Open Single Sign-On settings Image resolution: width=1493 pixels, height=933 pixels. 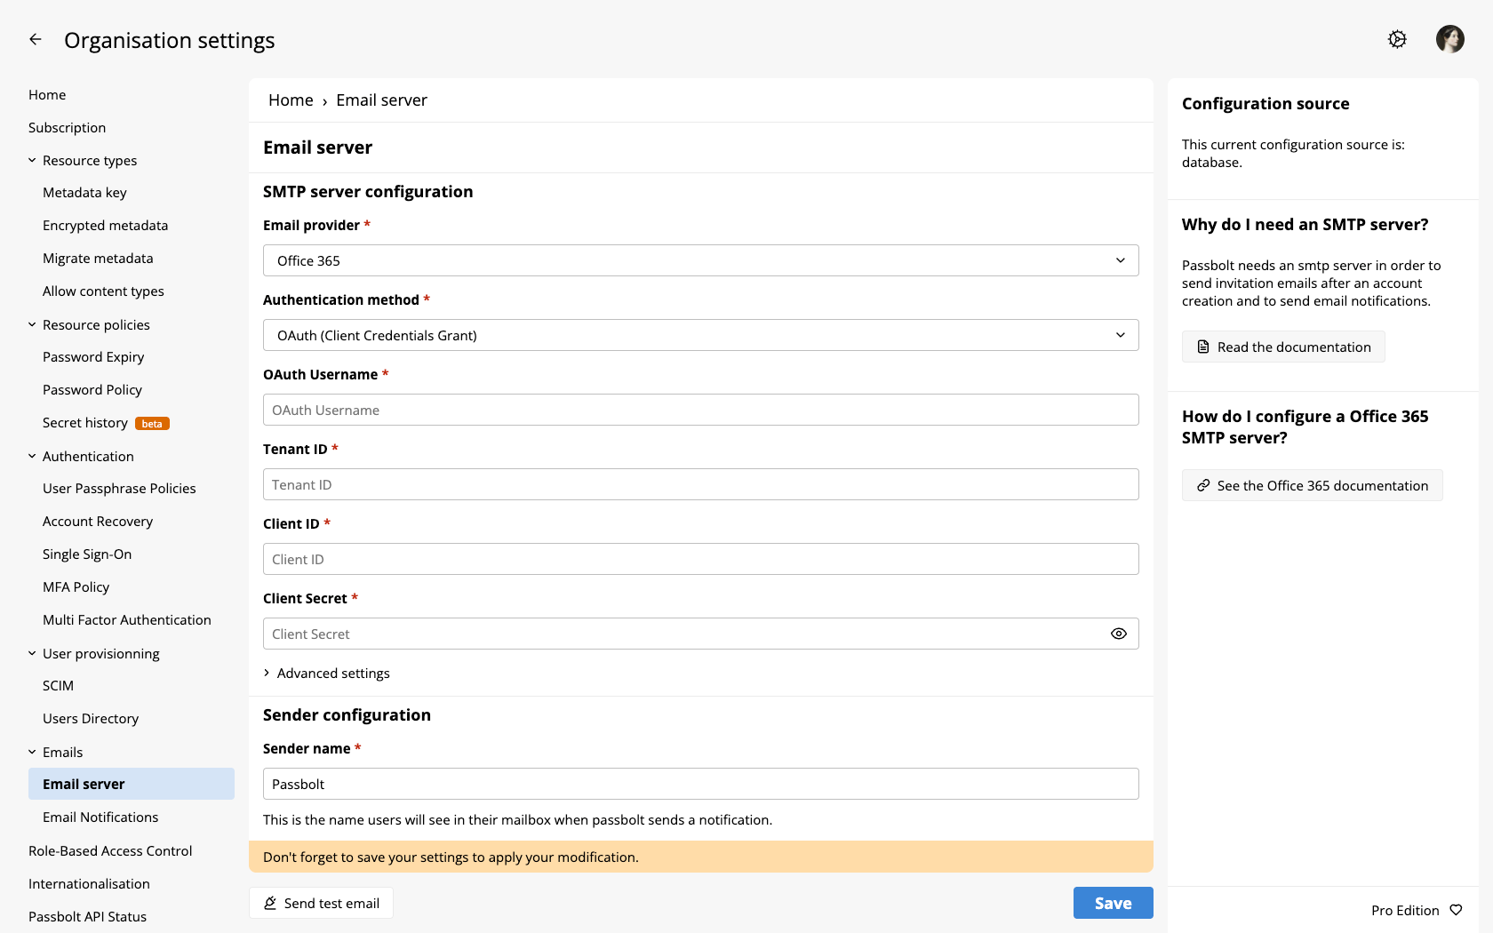coord(87,554)
